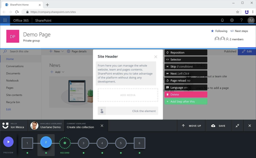This screenshot has width=256, height=158.
Task: Click the collapse arrows icon near Save
Action: [x=237, y=125]
